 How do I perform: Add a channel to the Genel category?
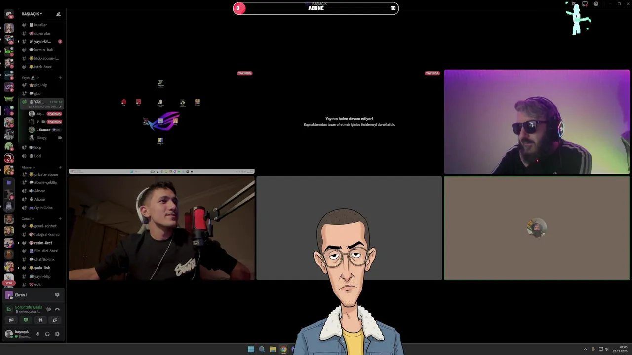tap(60, 219)
